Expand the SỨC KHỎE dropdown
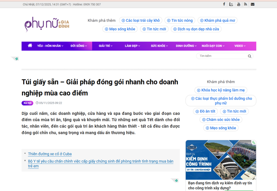 159,46
